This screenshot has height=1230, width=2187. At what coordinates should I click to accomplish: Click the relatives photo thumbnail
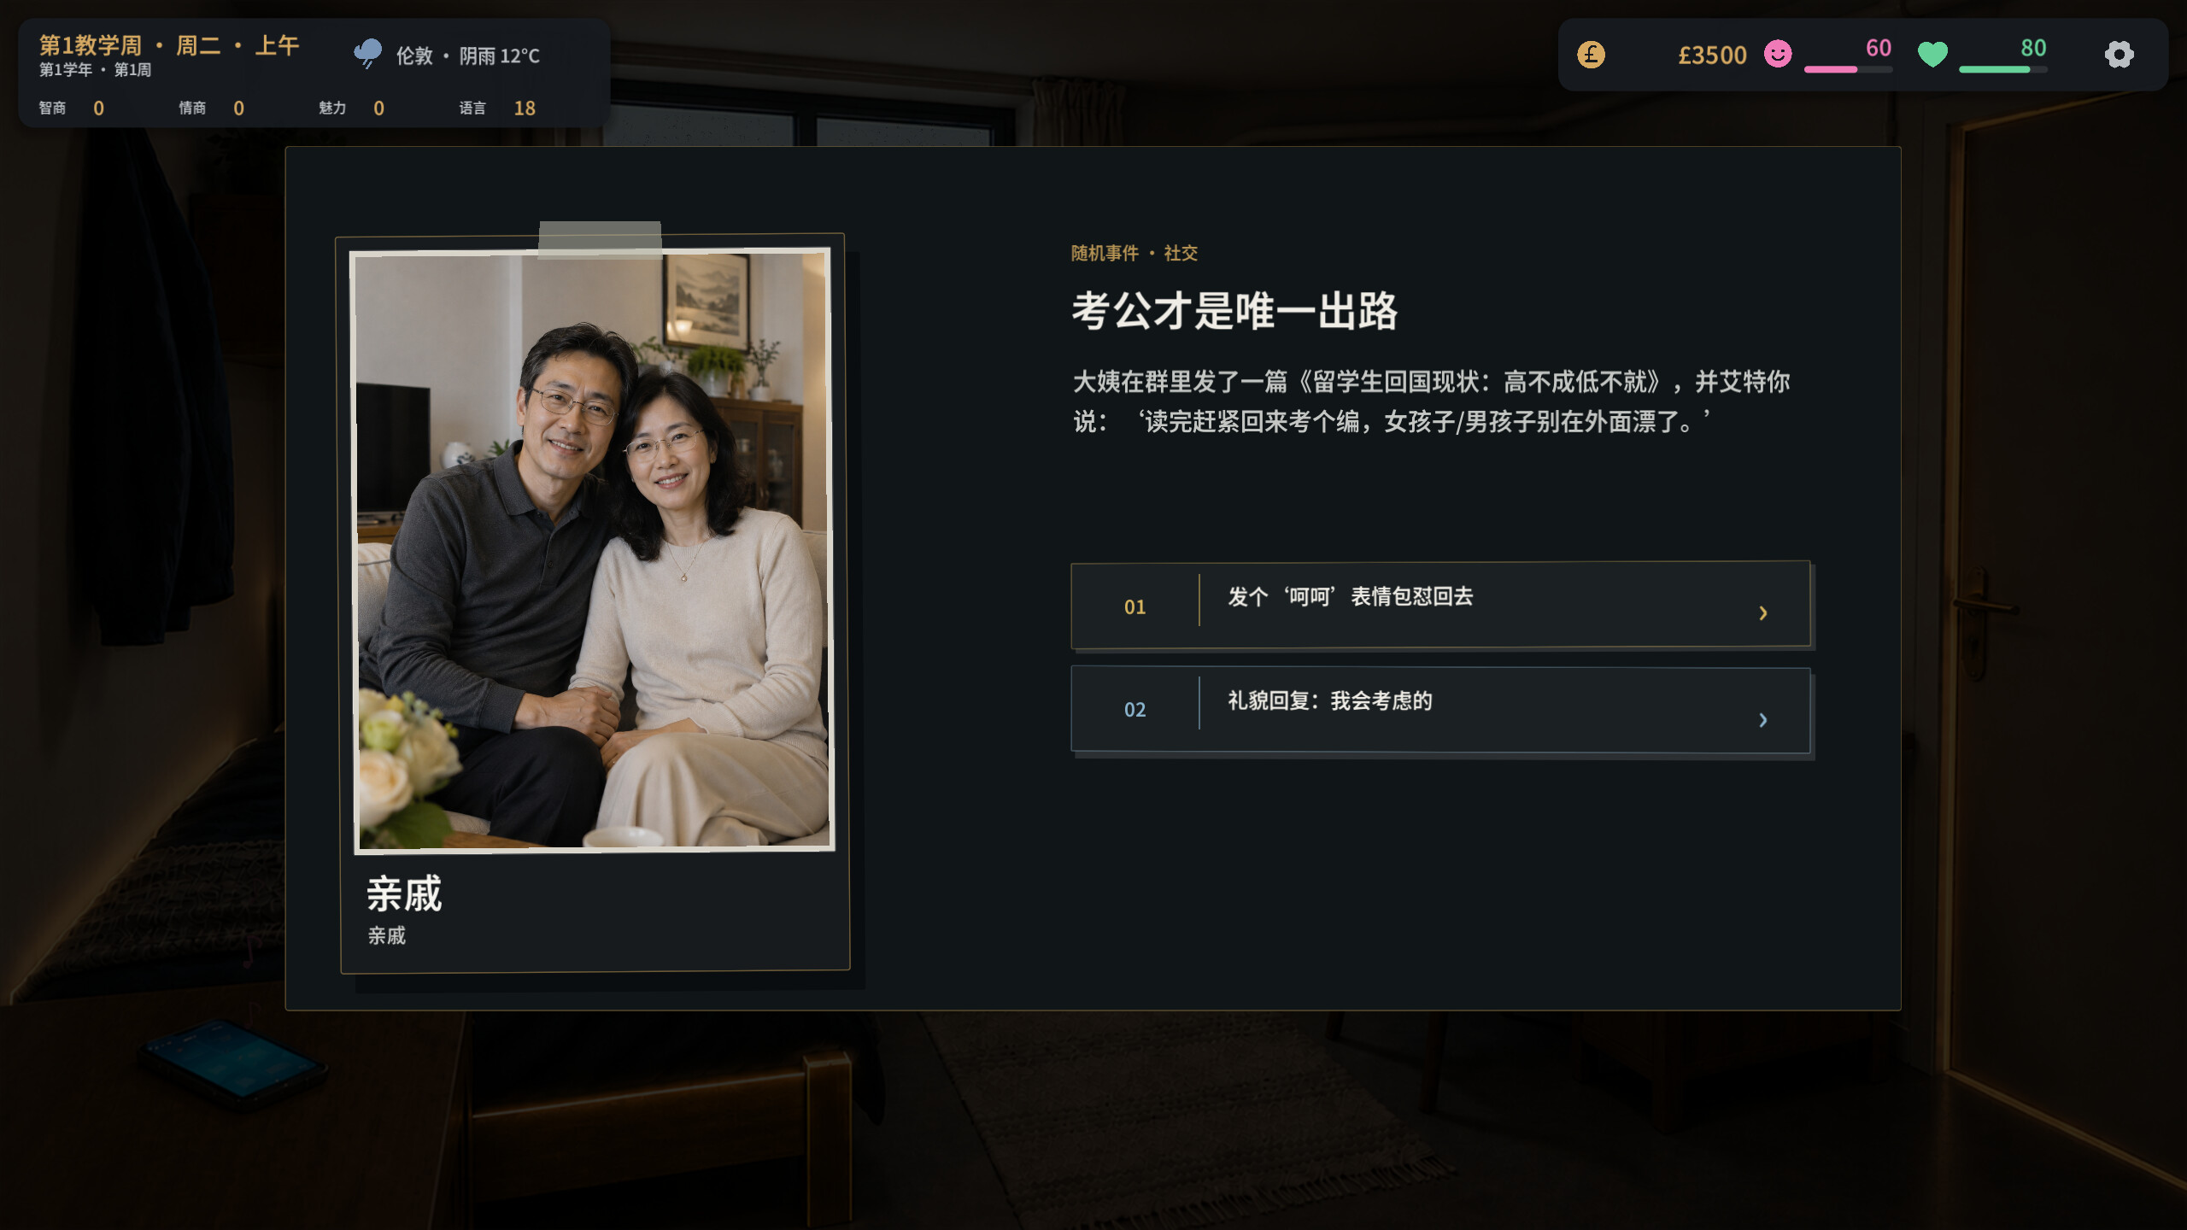point(594,550)
